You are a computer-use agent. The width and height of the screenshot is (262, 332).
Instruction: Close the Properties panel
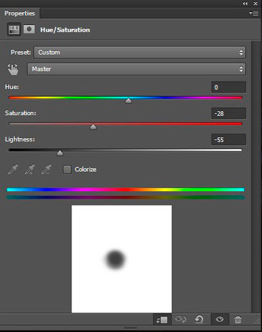[x=255, y=3]
